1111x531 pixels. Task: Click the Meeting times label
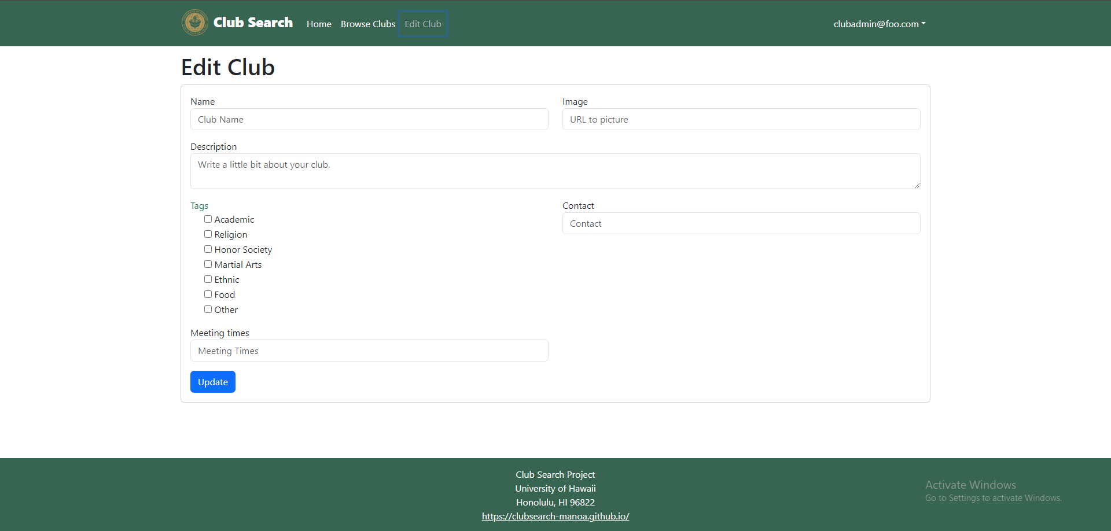(220, 333)
